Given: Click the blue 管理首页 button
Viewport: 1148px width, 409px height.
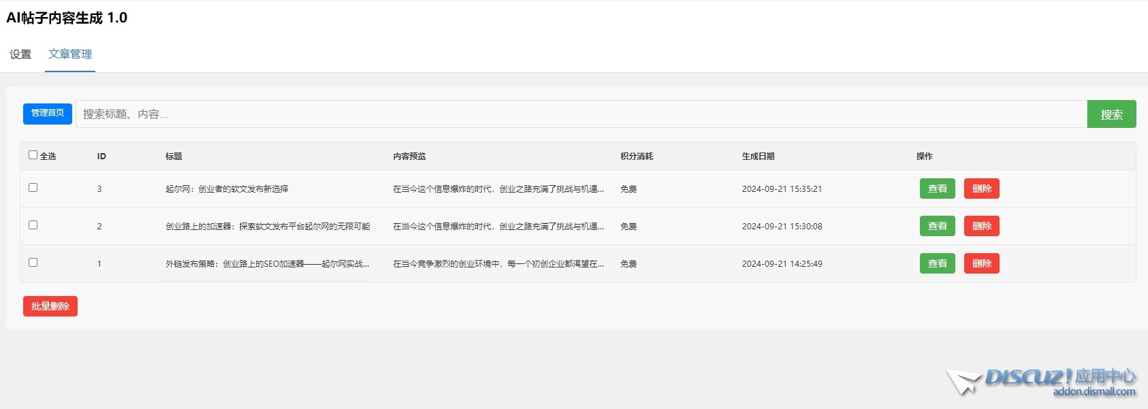Looking at the screenshot, I should pos(48,114).
